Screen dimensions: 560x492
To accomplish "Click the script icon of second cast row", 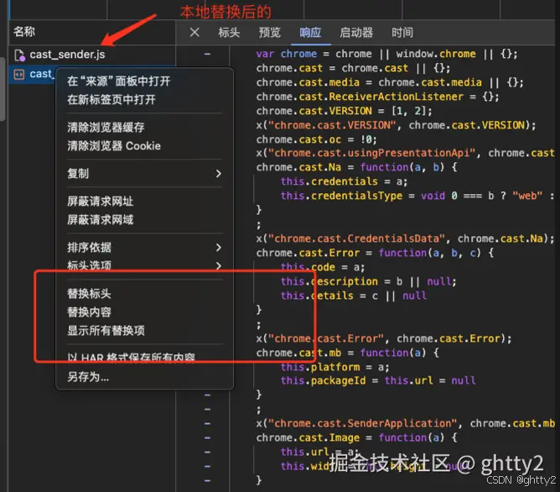I will point(19,75).
